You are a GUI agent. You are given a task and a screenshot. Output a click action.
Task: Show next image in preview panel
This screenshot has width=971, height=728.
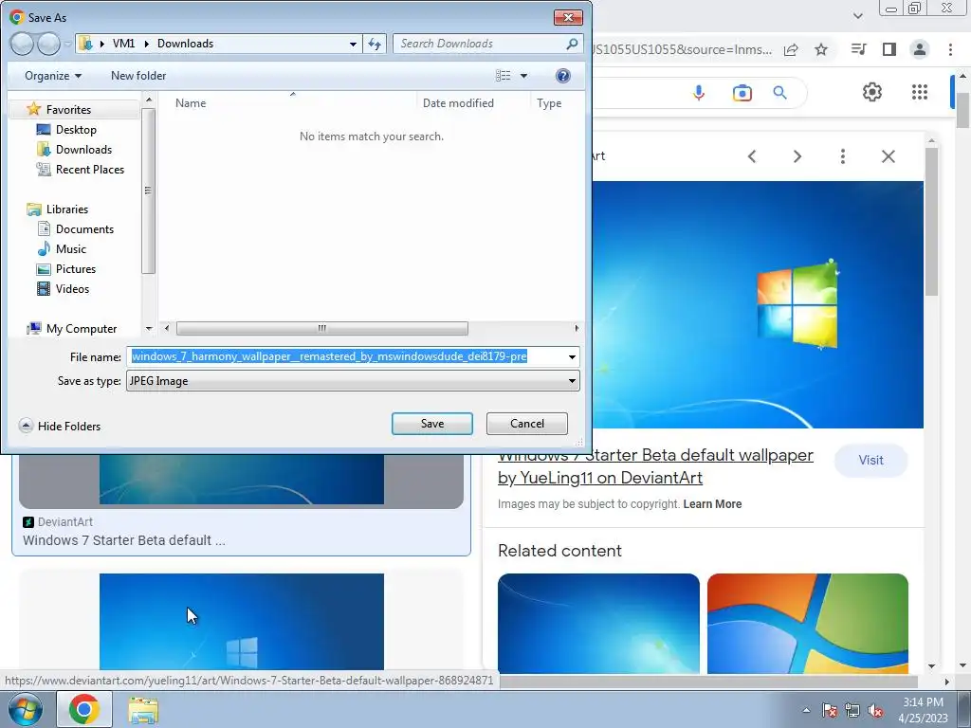coord(797,156)
